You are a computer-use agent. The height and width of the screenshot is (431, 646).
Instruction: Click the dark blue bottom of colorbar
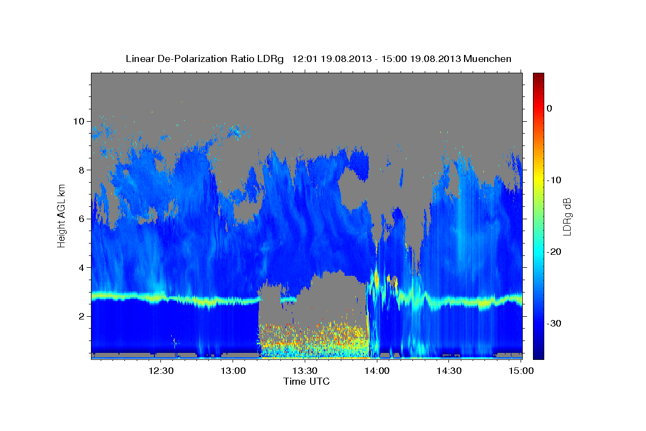[x=538, y=353]
